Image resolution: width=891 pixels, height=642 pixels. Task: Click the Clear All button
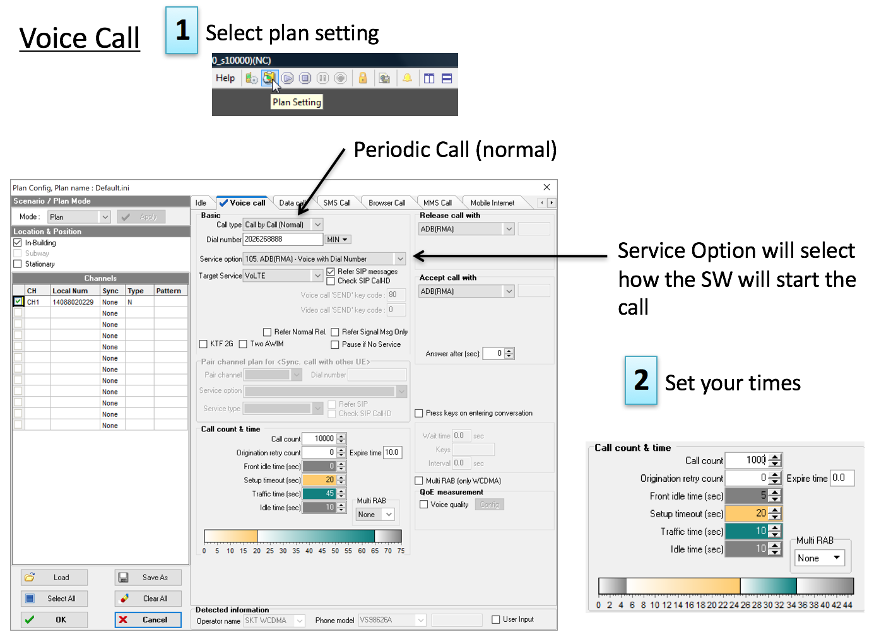tap(148, 599)
